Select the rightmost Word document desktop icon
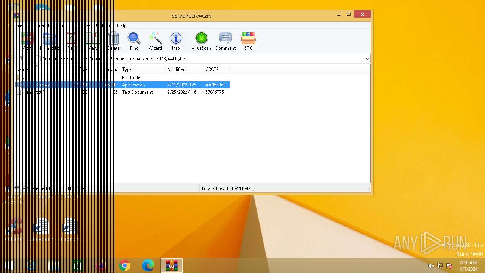This screenshot has height=273, width=485. [70, 229]
